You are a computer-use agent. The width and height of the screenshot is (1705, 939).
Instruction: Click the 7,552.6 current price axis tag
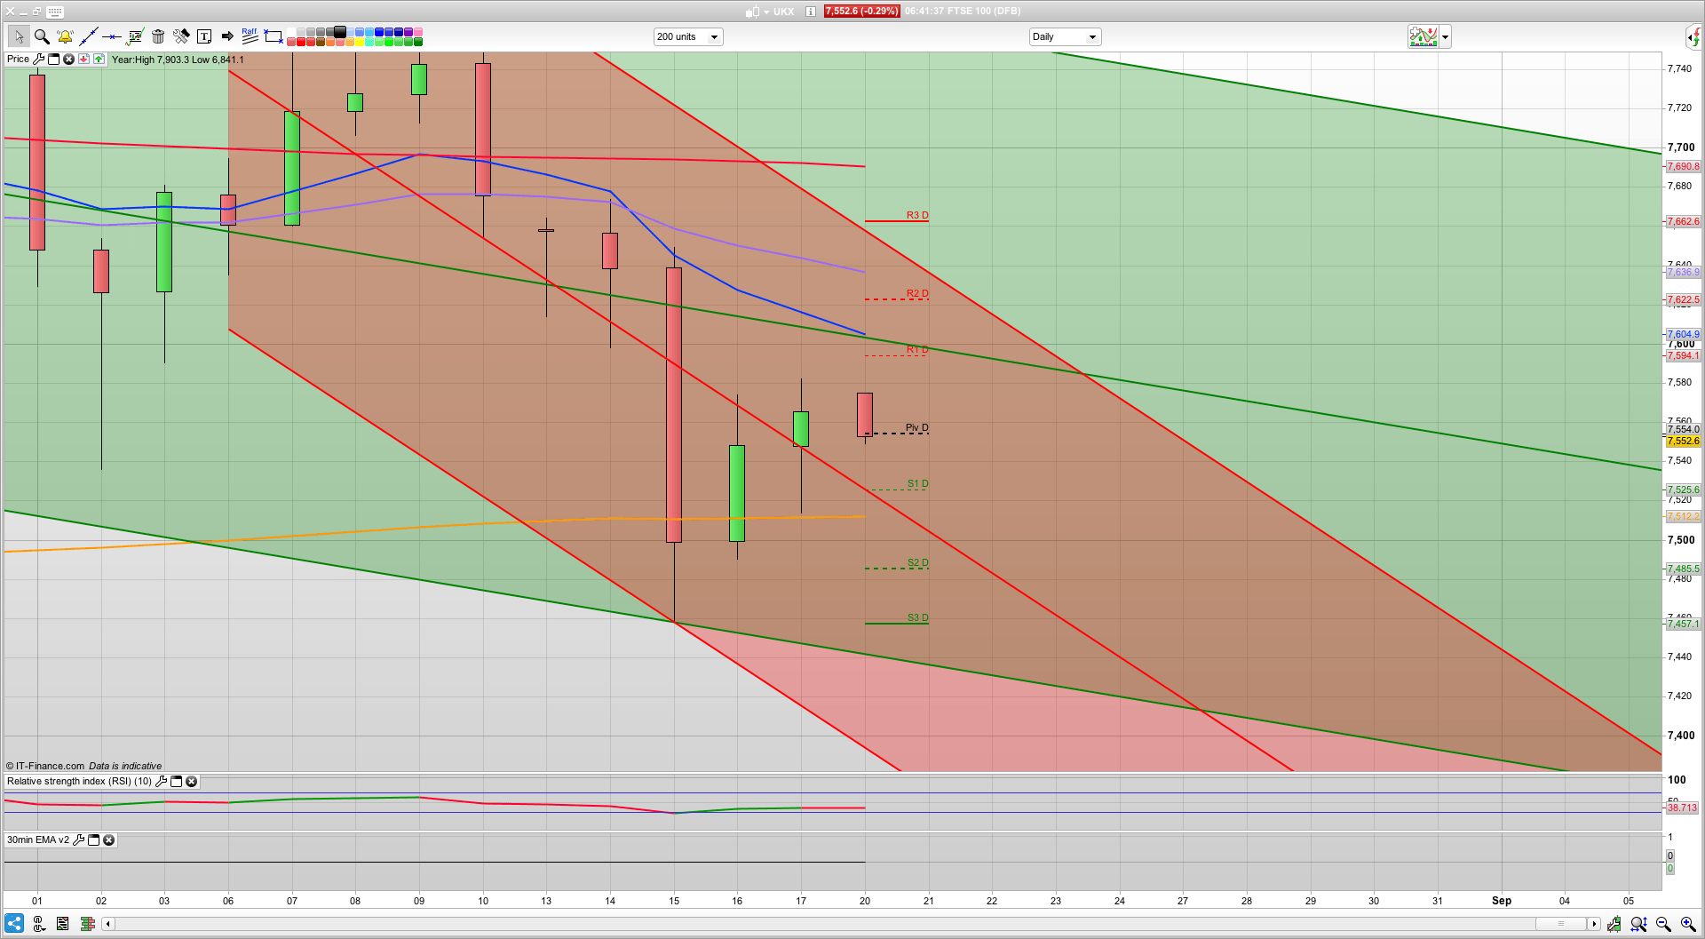pos(1683,441)
